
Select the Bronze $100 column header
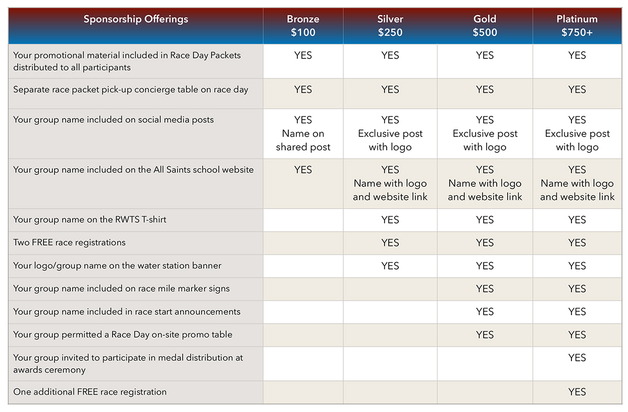pos(303,26)
